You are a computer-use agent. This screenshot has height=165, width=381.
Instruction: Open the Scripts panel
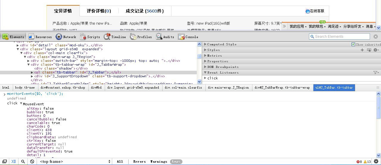click(90, 37)
